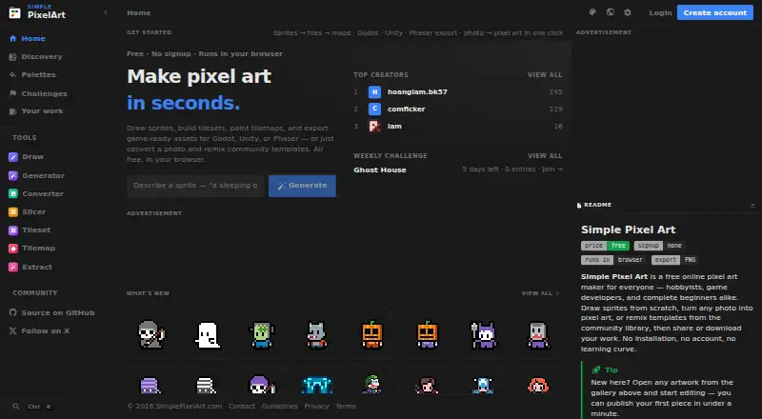Screen dimensions: 762x419
Task: Click the 'signup none' badge
Action: click(659, 246)
